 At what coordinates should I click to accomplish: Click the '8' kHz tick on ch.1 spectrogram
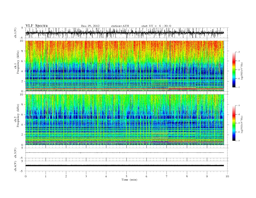22,51
